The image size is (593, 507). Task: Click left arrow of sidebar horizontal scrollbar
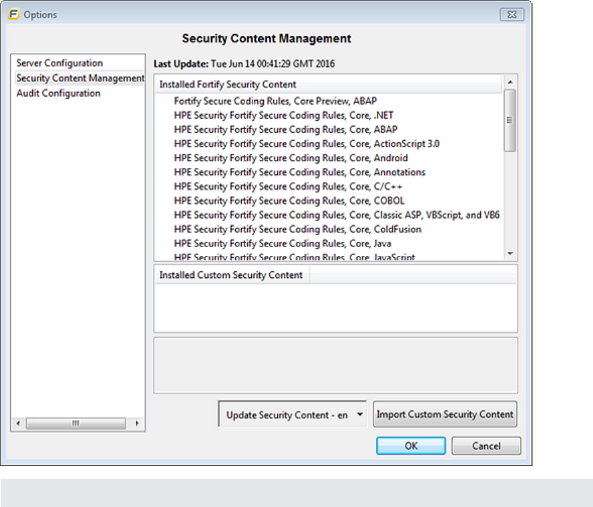18,423
